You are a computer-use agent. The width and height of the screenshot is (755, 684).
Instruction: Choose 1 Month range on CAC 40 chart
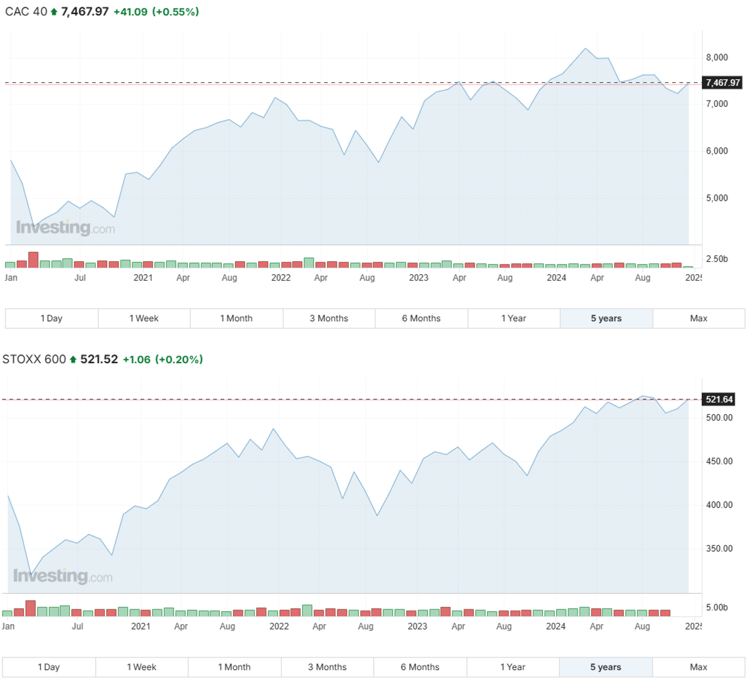237,319
